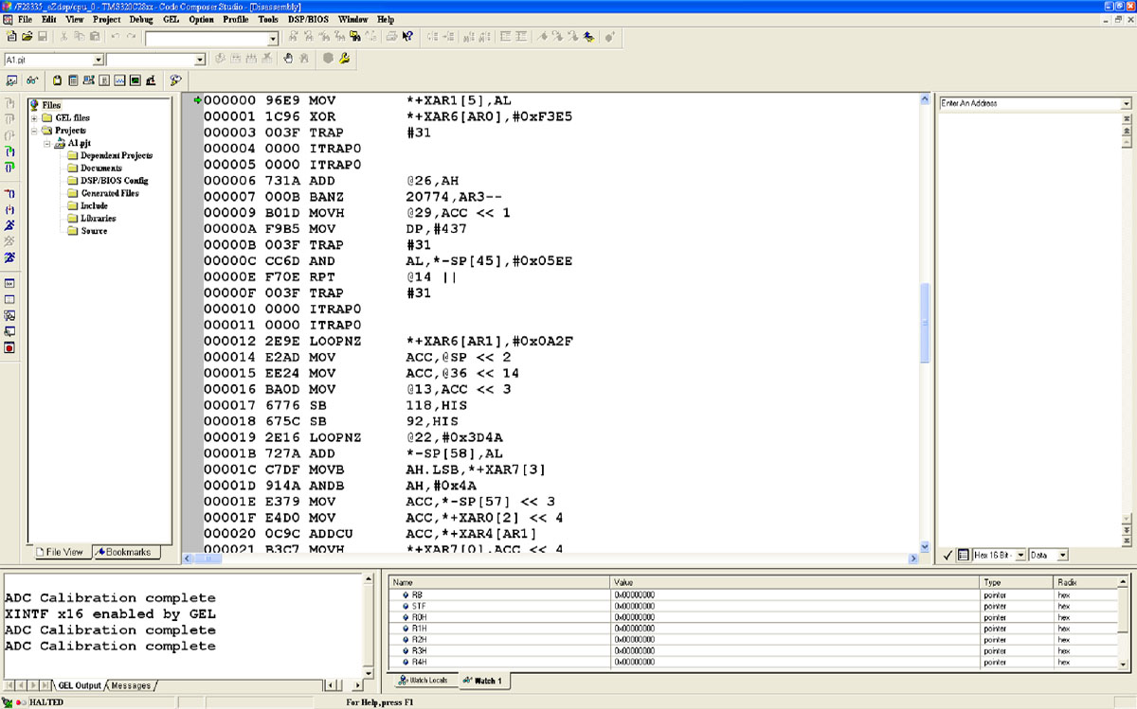Click the blue running figure icon

pyautogui.click(x=9, y=225)
